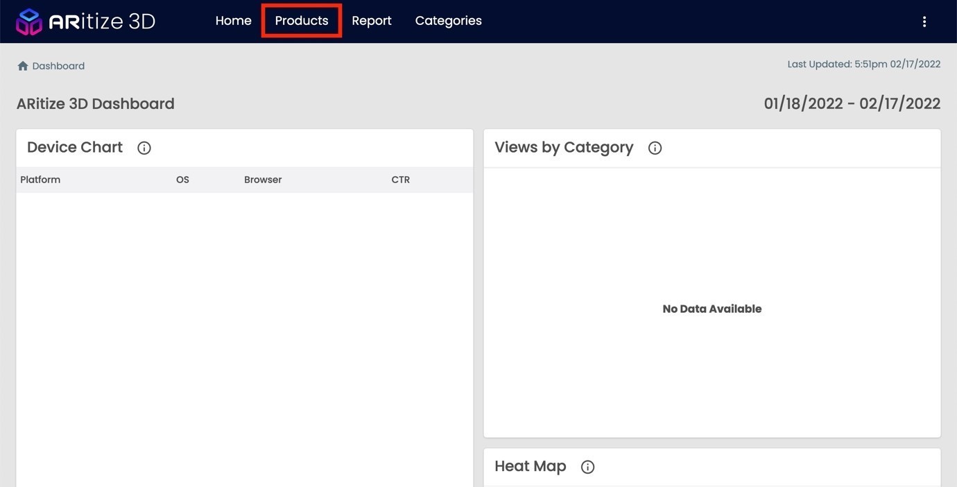The width and height of the screenshot is (957, 487).
Task: Open the Report section
Action: [x=372, y=21]
